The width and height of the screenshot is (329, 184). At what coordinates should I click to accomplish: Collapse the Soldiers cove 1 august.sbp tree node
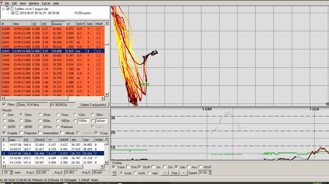3,9
